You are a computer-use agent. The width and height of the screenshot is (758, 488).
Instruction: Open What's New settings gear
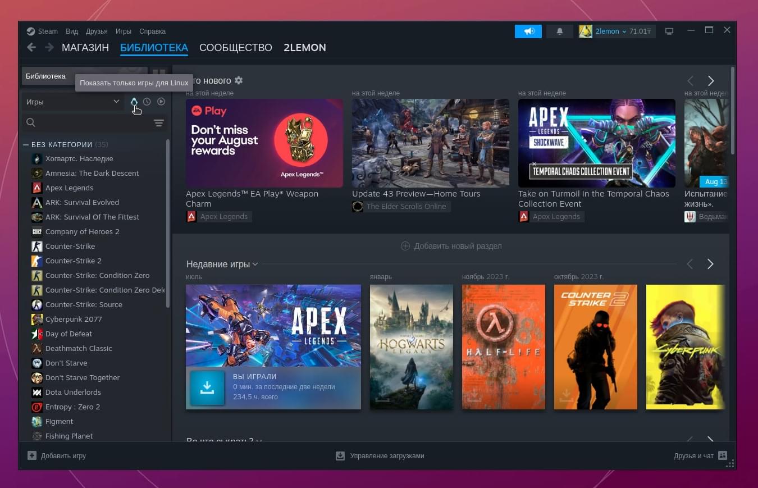[x=239, y=81]
